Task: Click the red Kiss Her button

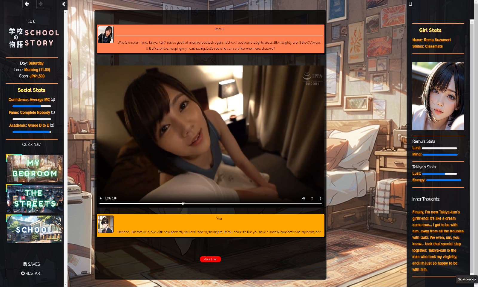Action: [x=210, y=259]
